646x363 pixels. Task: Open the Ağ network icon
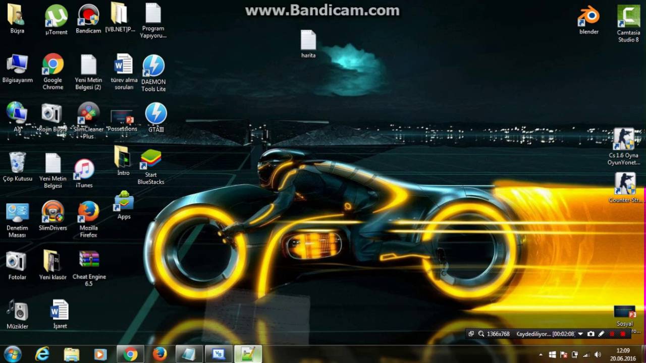(17, 116)
